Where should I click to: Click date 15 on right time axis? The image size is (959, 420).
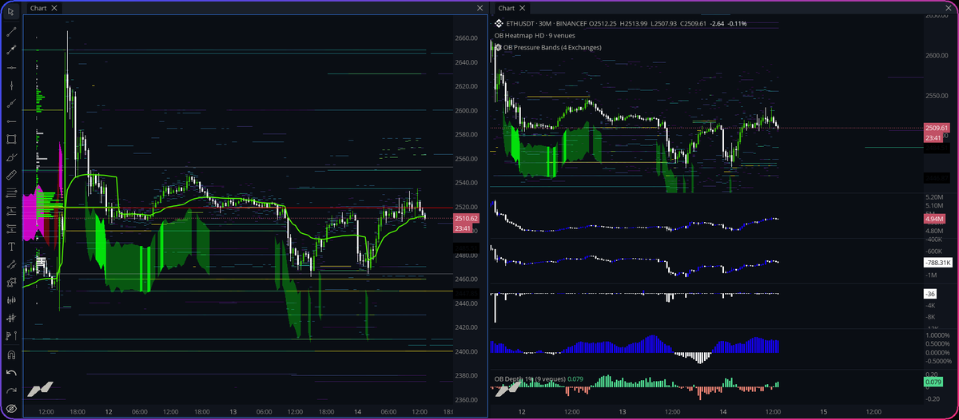[x=822, y=411]
